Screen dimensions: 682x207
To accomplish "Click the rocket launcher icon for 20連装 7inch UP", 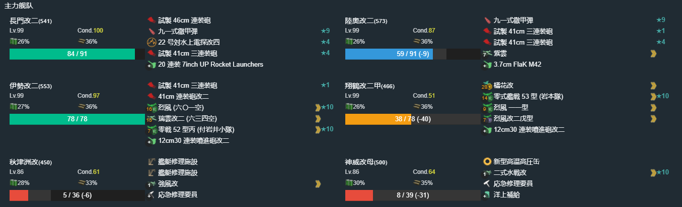I will point(151,64).
